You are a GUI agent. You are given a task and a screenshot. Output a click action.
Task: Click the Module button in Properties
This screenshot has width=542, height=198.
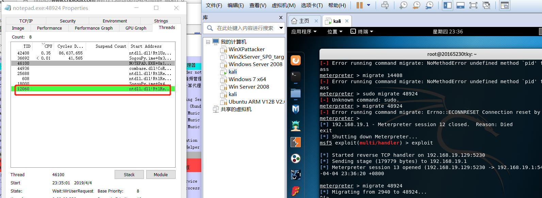pos(161,174)
